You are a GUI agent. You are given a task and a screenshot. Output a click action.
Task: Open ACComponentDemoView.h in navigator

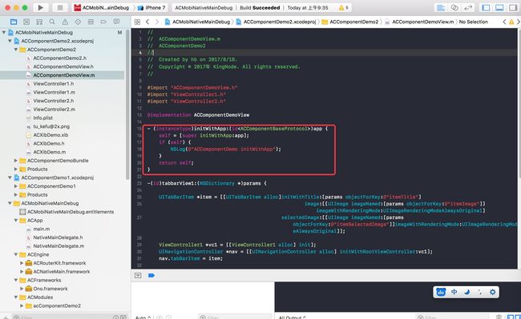point(63,66)
